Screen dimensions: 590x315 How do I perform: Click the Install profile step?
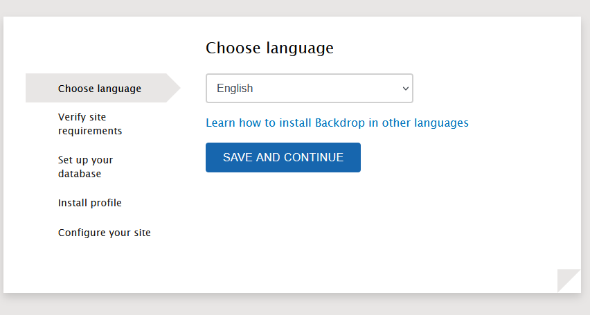pyautogui.click(x=90, y=203)
